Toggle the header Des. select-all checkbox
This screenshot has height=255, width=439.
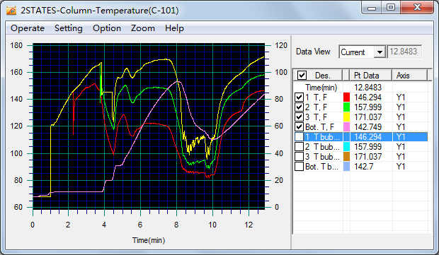(302, 75)
